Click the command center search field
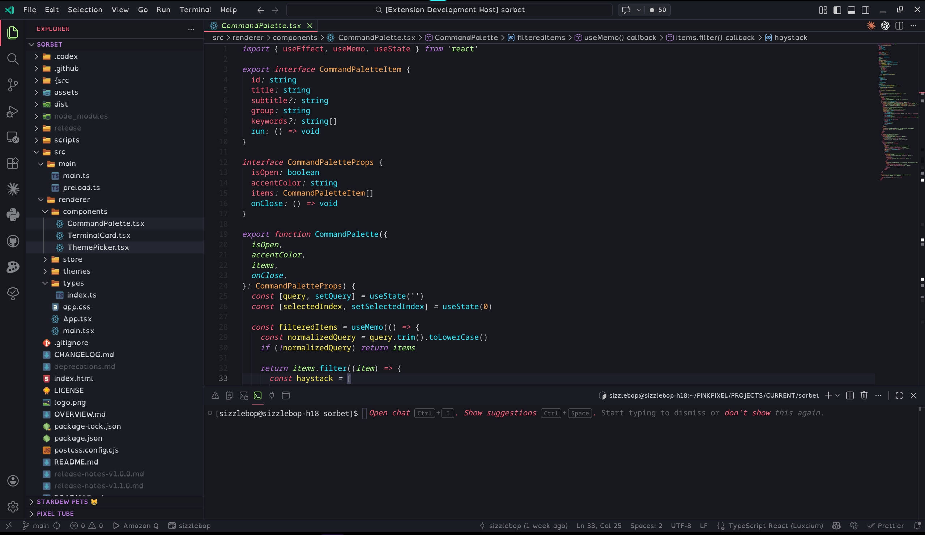Screen dimensions: 925x535 click(449, 10)
